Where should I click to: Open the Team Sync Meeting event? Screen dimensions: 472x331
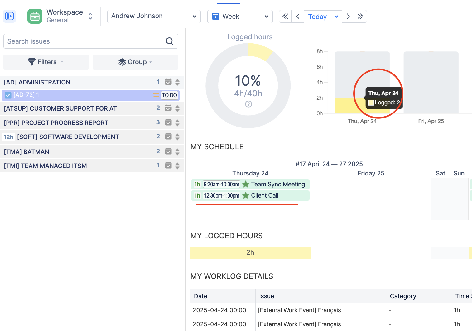tap(277, 185)
